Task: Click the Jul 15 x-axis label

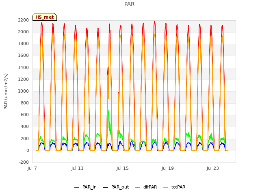Action: tap(123, 168)
